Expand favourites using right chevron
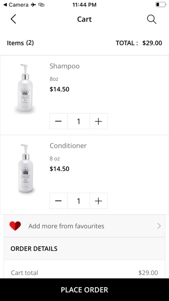169x301 pixels. (x=159, y=226)
